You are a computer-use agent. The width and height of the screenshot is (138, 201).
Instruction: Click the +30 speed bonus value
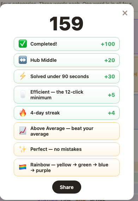tap(110, 77)
